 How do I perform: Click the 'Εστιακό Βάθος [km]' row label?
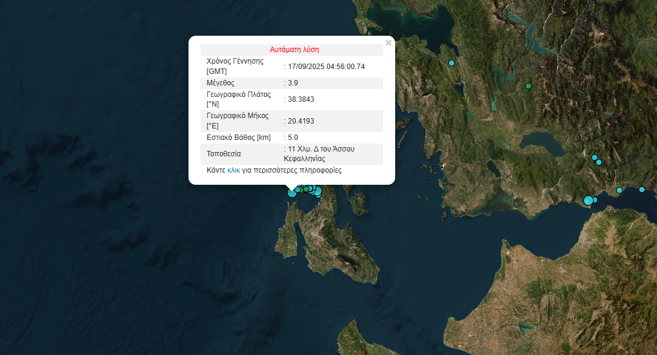[238, 138]
